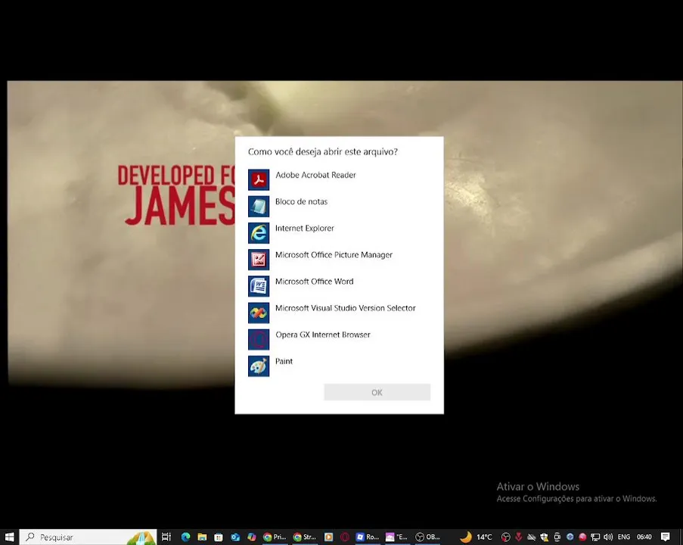683x545 pixels.
Task: Open the 14°C weather widget
Action: 476,537
